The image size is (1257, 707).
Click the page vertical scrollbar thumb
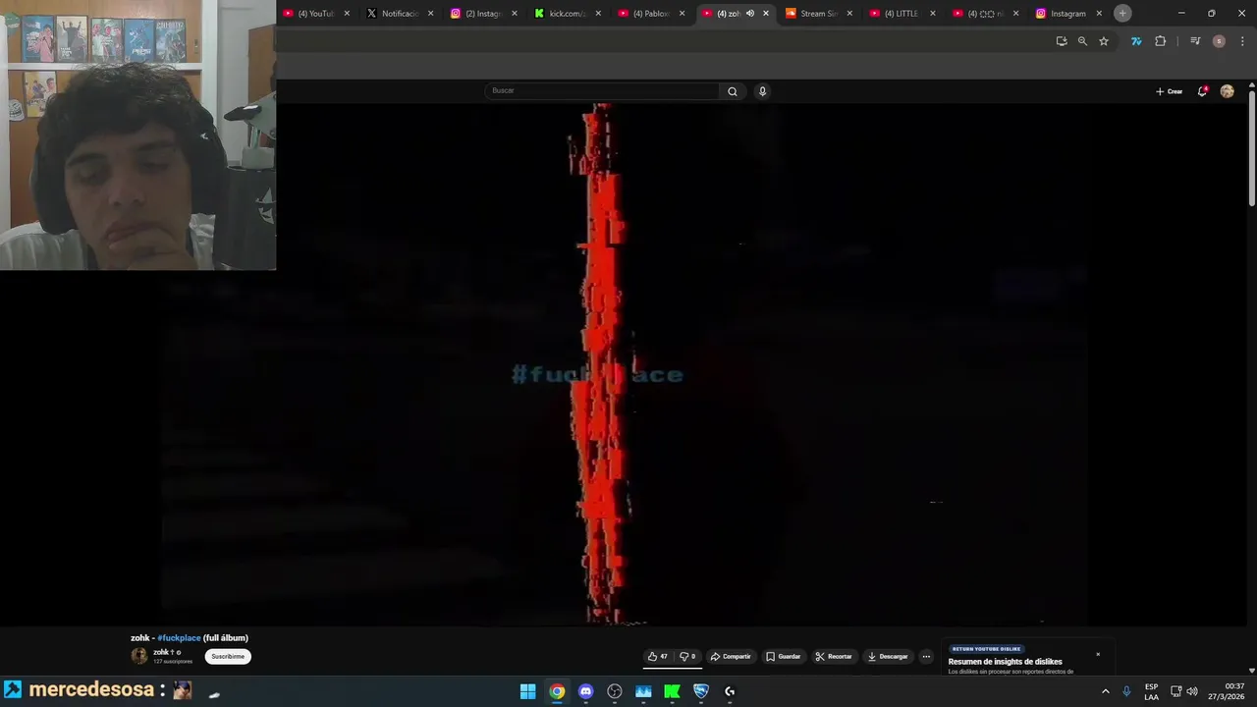click(1252, 147)
